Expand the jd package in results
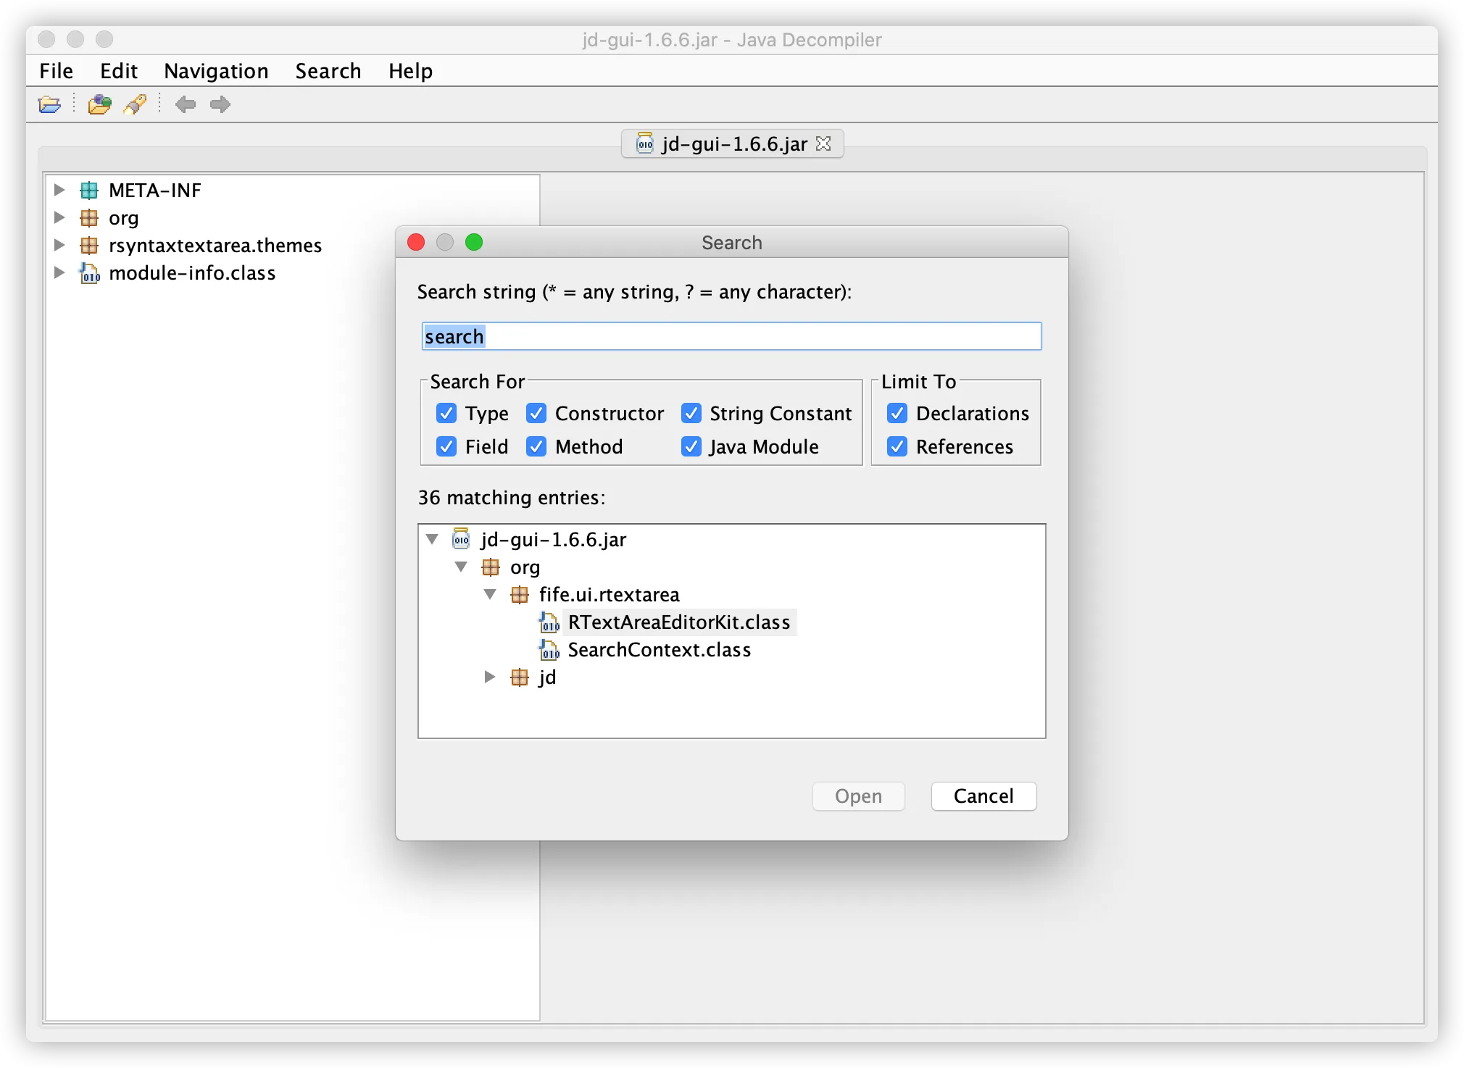The width and height of the screenshot is (1464, 1068). 490,677
